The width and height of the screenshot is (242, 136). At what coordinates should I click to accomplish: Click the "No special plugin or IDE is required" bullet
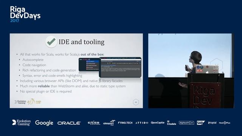[46, 91]
